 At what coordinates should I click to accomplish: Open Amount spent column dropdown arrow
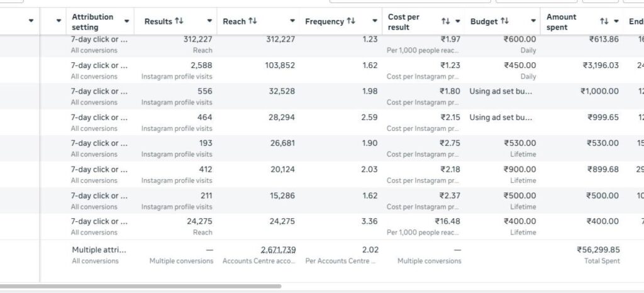616,21
